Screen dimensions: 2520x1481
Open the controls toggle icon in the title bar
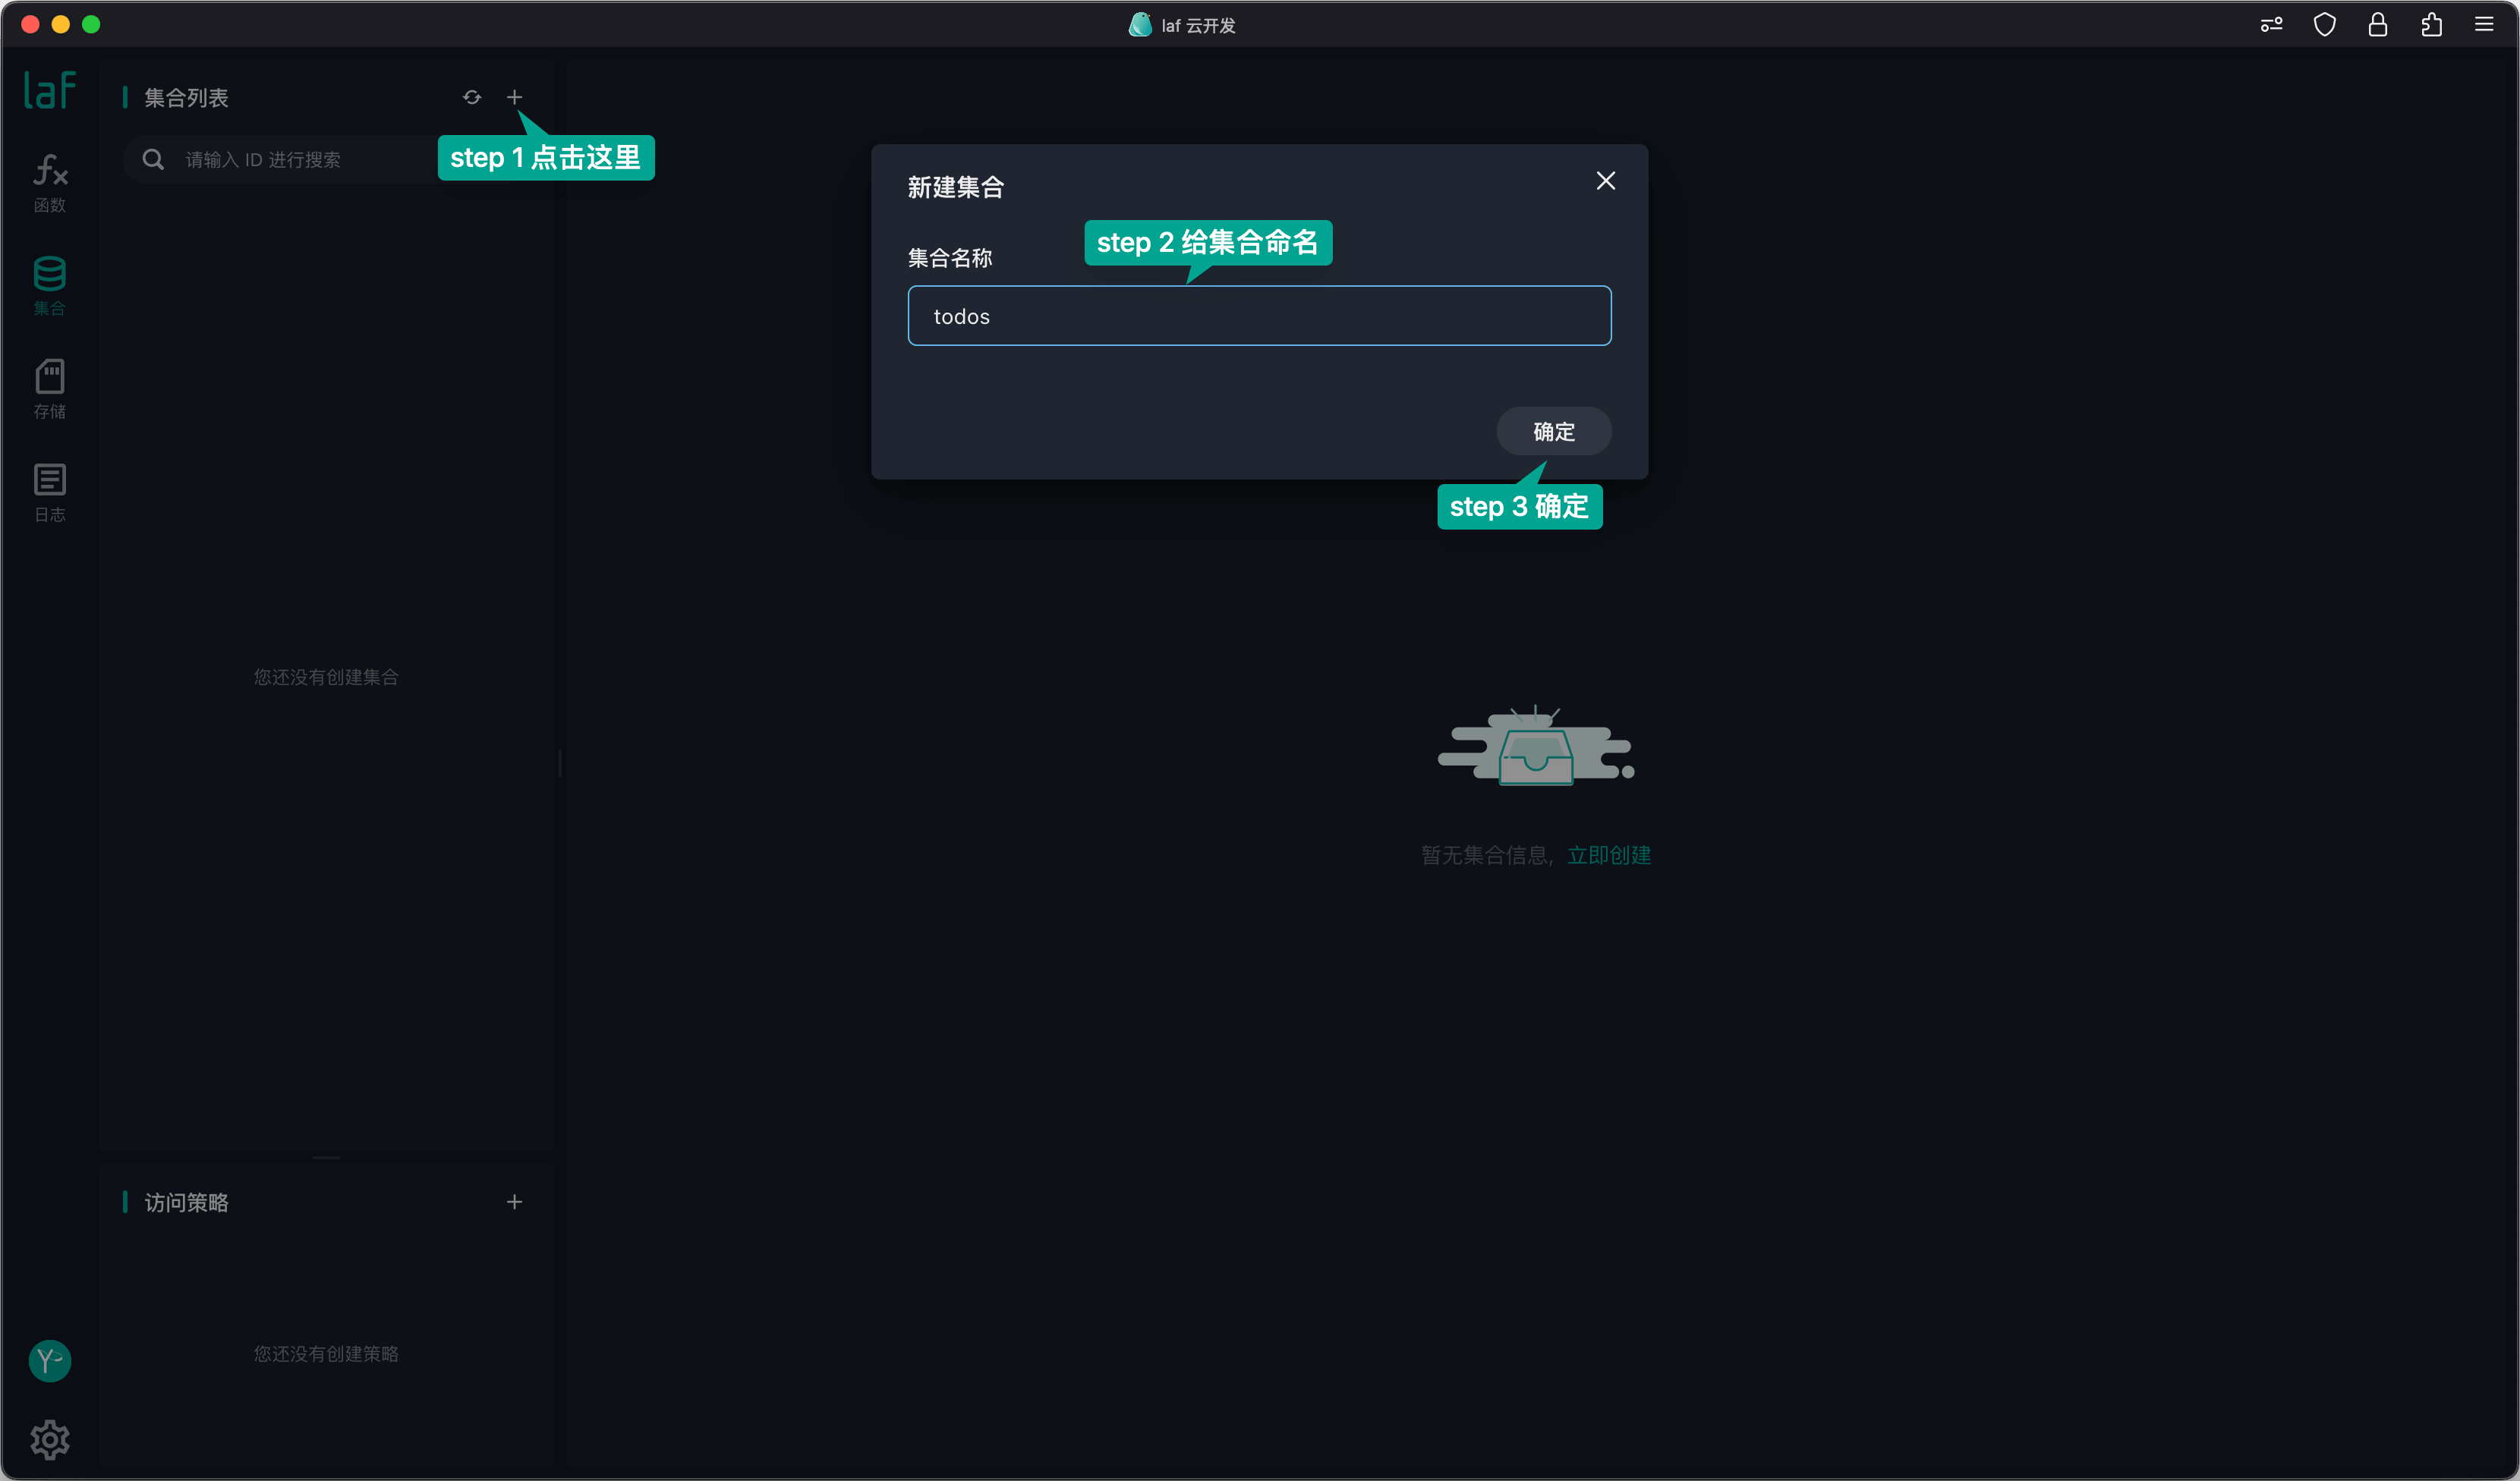2271,24
